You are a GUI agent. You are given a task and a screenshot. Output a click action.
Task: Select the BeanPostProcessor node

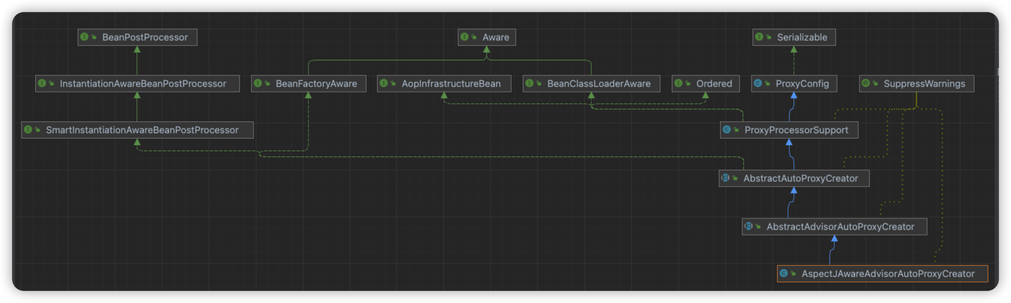(x=137, y=38)
